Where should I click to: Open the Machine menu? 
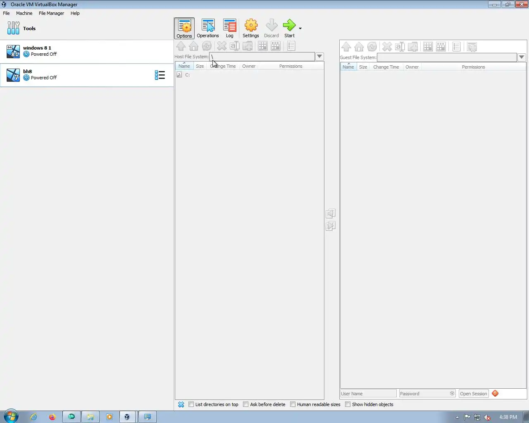click(x=24, y=13)
